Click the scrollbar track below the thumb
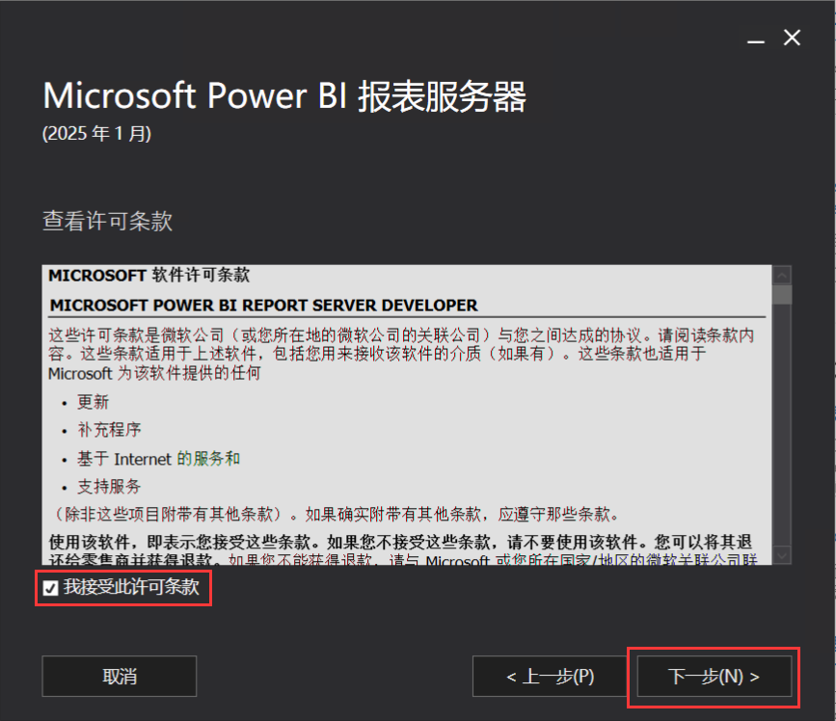The width and height of the screenshot is (836, 721). click(x=782, y=425)
